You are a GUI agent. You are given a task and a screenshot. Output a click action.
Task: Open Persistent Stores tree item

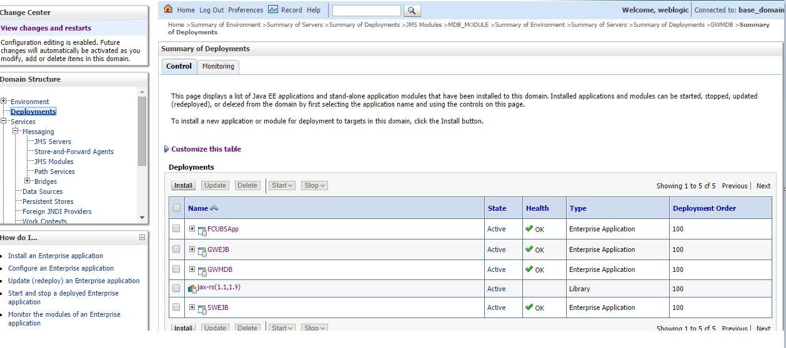pos(47,201)
